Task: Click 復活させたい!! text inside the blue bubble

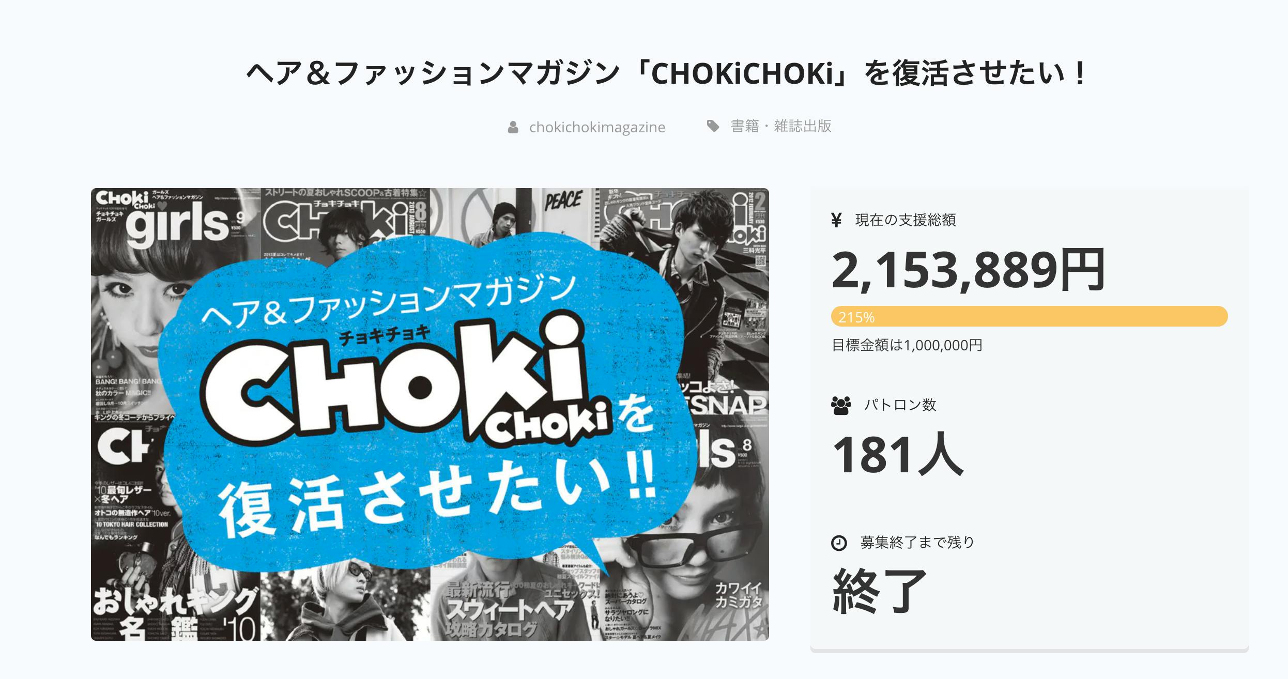Action: point(434,496)
